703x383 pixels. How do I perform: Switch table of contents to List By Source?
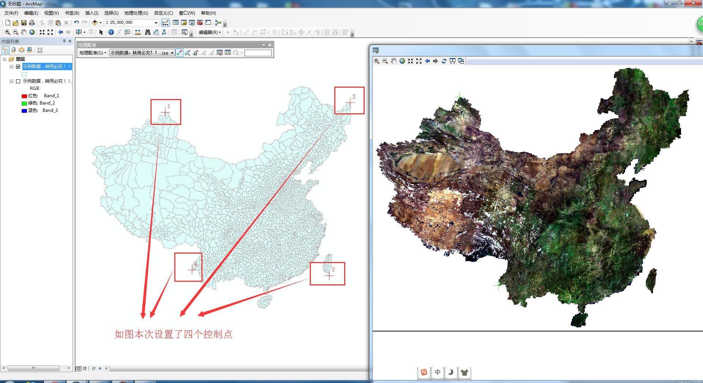pyautogui.click(x=14, y=50)
